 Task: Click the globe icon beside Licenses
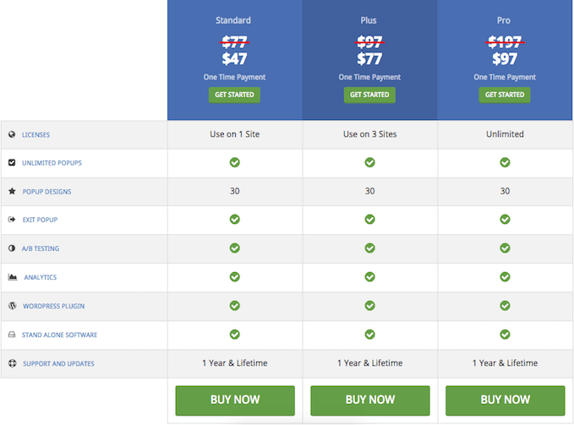pos(12,134)
